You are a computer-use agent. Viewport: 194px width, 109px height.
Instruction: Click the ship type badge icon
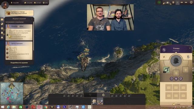tap(164, 50)
